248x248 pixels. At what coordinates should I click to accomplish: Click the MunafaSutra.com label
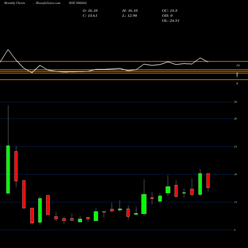pos(48,3)
